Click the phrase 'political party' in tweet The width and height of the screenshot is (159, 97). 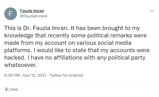127,58
